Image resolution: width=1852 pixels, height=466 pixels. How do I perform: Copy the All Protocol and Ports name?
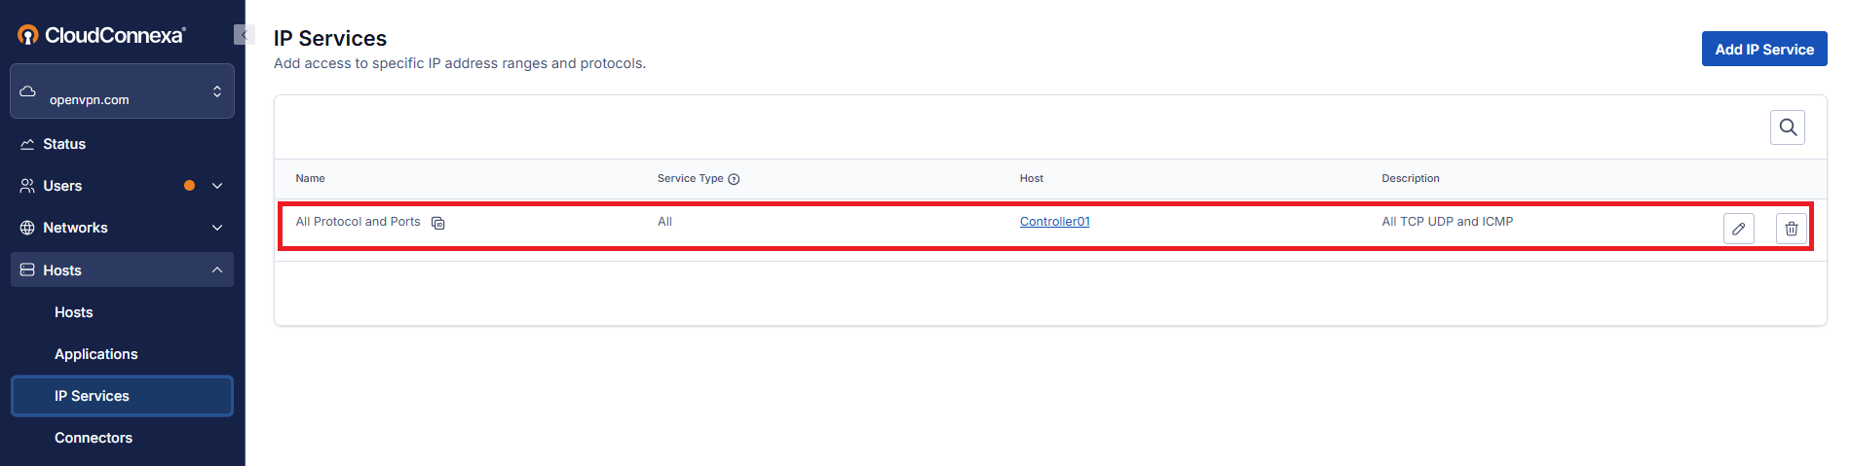pos(438,223)
